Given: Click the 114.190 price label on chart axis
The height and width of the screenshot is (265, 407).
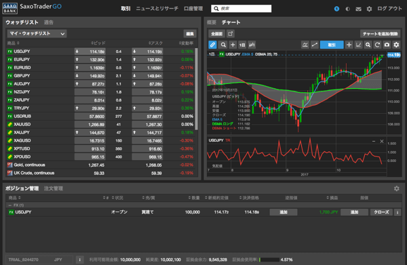Looking at the screenshot, I should click(394, 55).
